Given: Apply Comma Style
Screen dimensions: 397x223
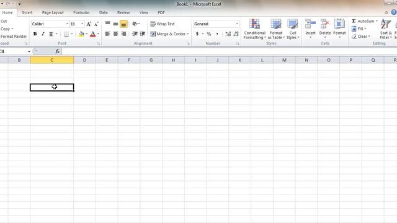Looking at the screenshot, I should 217,34.
